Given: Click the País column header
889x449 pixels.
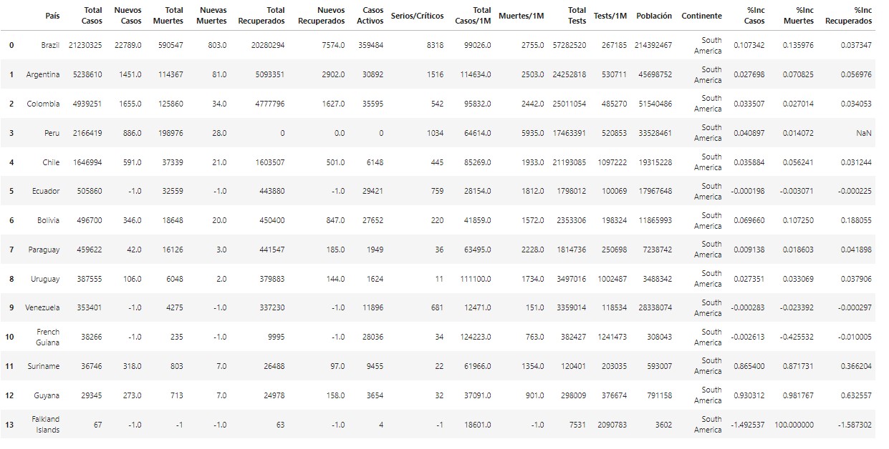Looking at the screenshot, I should (x=52, y=16).
